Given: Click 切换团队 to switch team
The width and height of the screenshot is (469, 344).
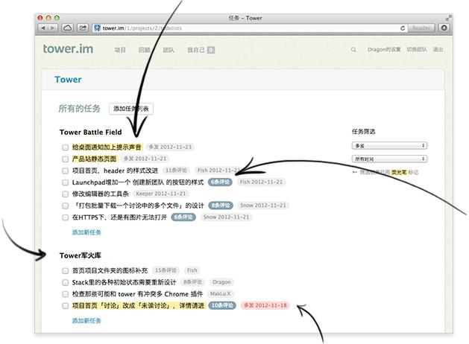Looking at the screenshot, I should [x=417, y=50].
